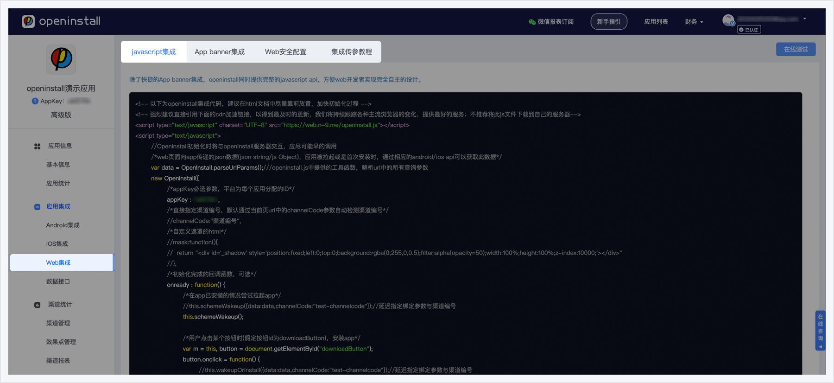The image size is (834, 383).
Task: Select 数据接口 in the sidebar
Action: 58,281
